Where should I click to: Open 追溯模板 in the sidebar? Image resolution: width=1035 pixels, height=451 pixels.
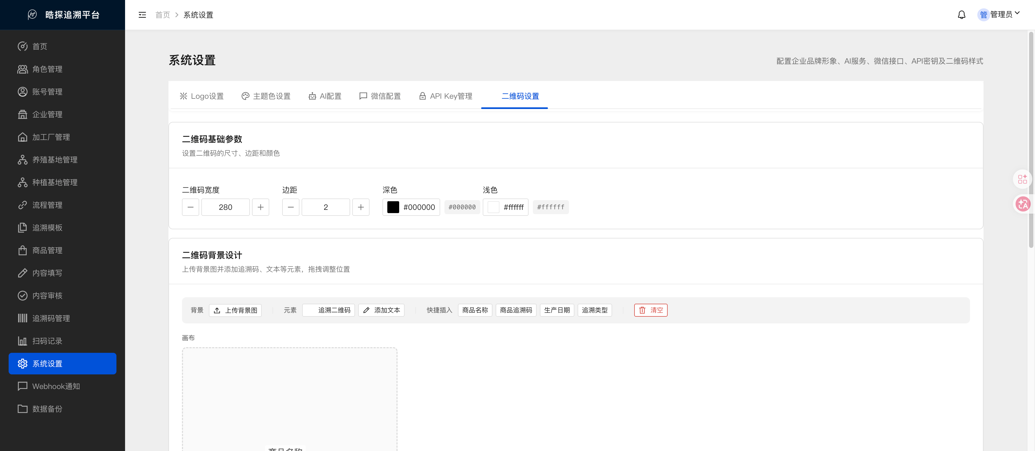pyautogui.click(x=62, y=227)
